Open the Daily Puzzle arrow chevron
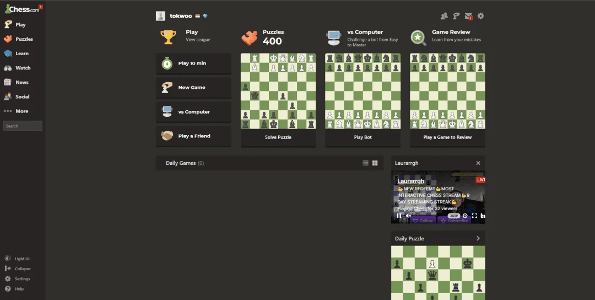595x300 pixels. [478, 238]
